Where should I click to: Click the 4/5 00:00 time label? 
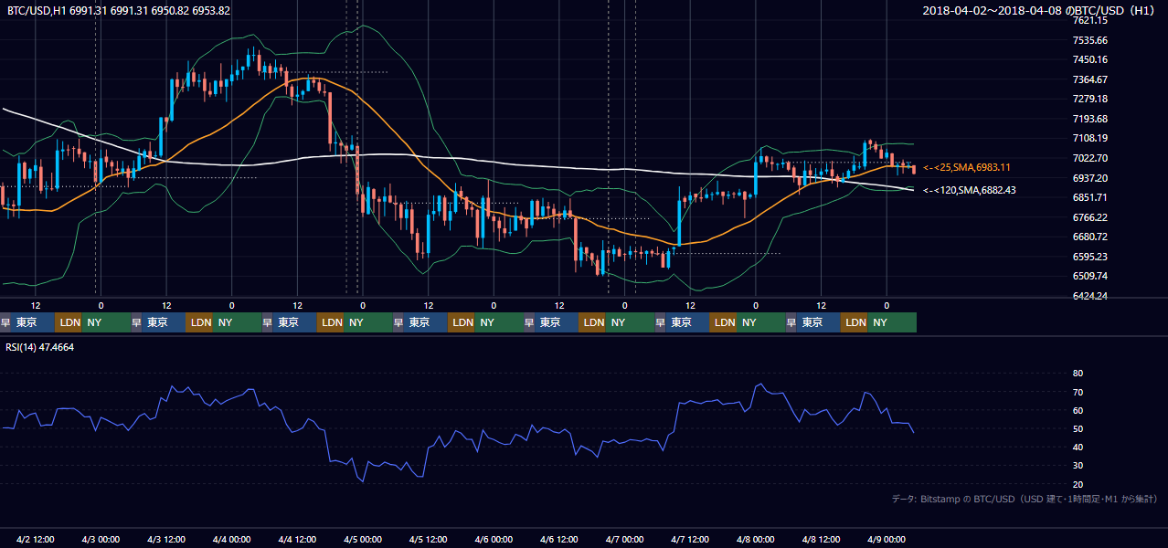[363, 539]
